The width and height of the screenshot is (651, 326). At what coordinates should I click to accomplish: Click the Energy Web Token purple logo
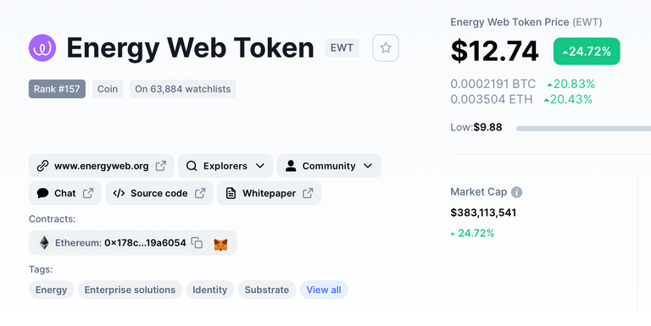point(42,47)
